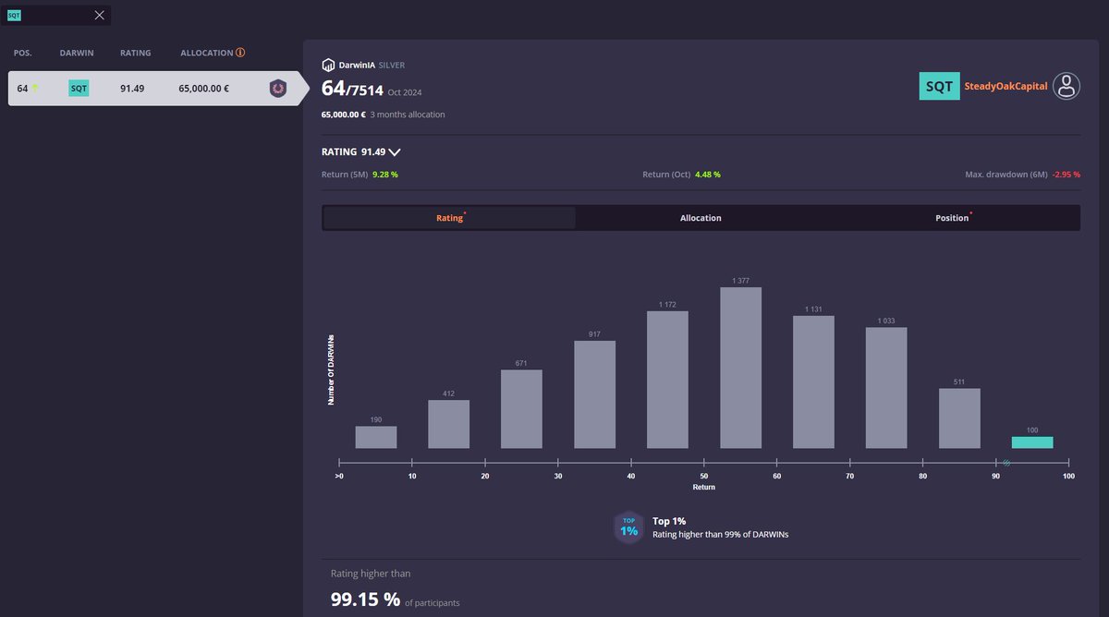
Task: Click the Return (5M) 9.28 % value
Action: [x=385, y=174]
